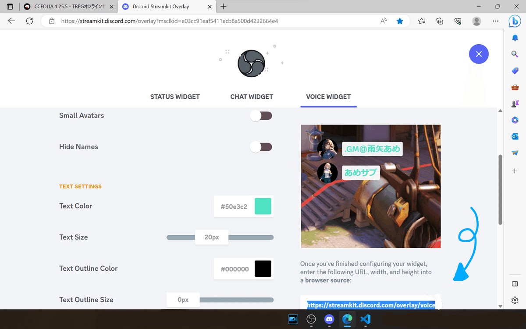Open the Collections icon in Edge toolbar
The height and width of the screenshot is (329, 526).
(x=440, y=21)
